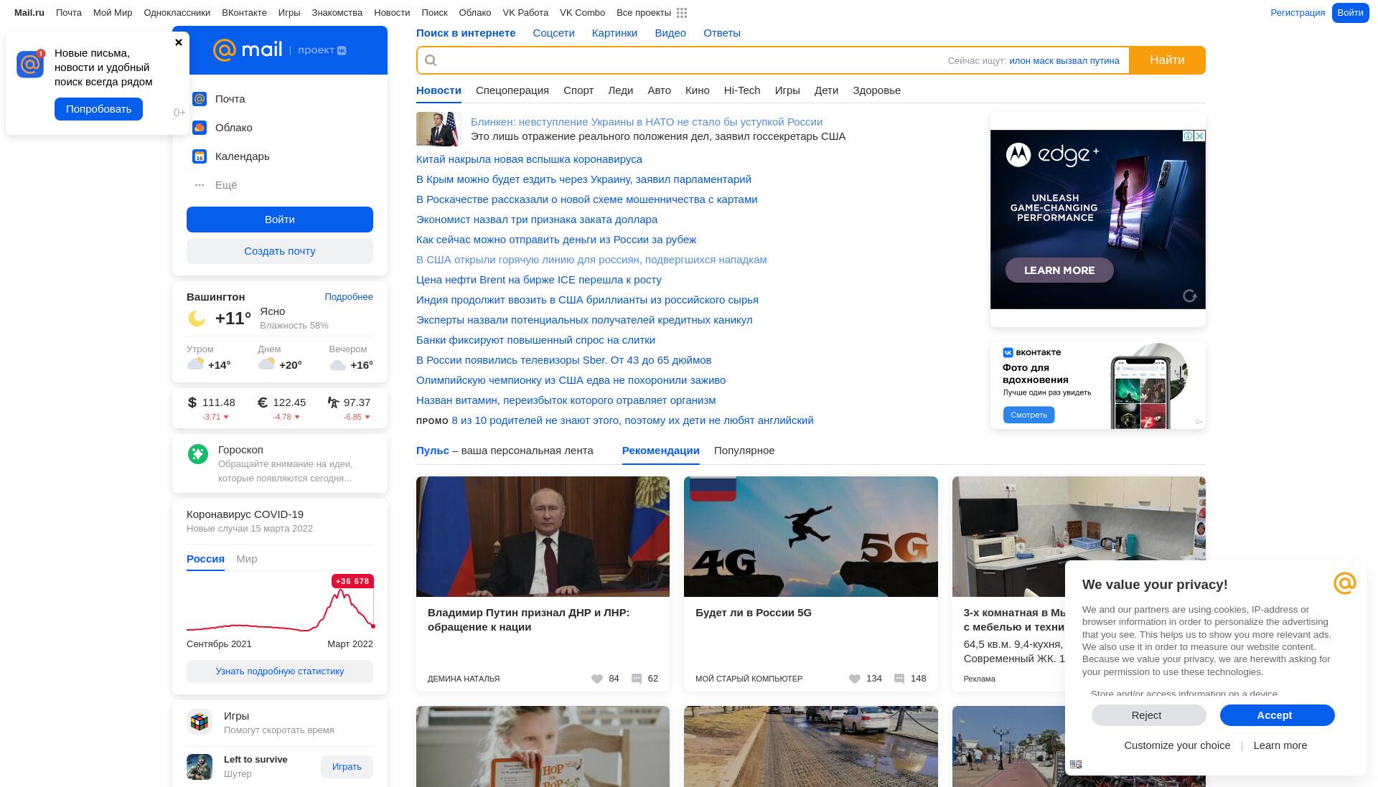1378x787 pixels.
Task: Open Подробнее weather details link
Action: [349, 297]
